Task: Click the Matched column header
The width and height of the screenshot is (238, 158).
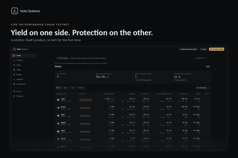Action: click(184, 94)
